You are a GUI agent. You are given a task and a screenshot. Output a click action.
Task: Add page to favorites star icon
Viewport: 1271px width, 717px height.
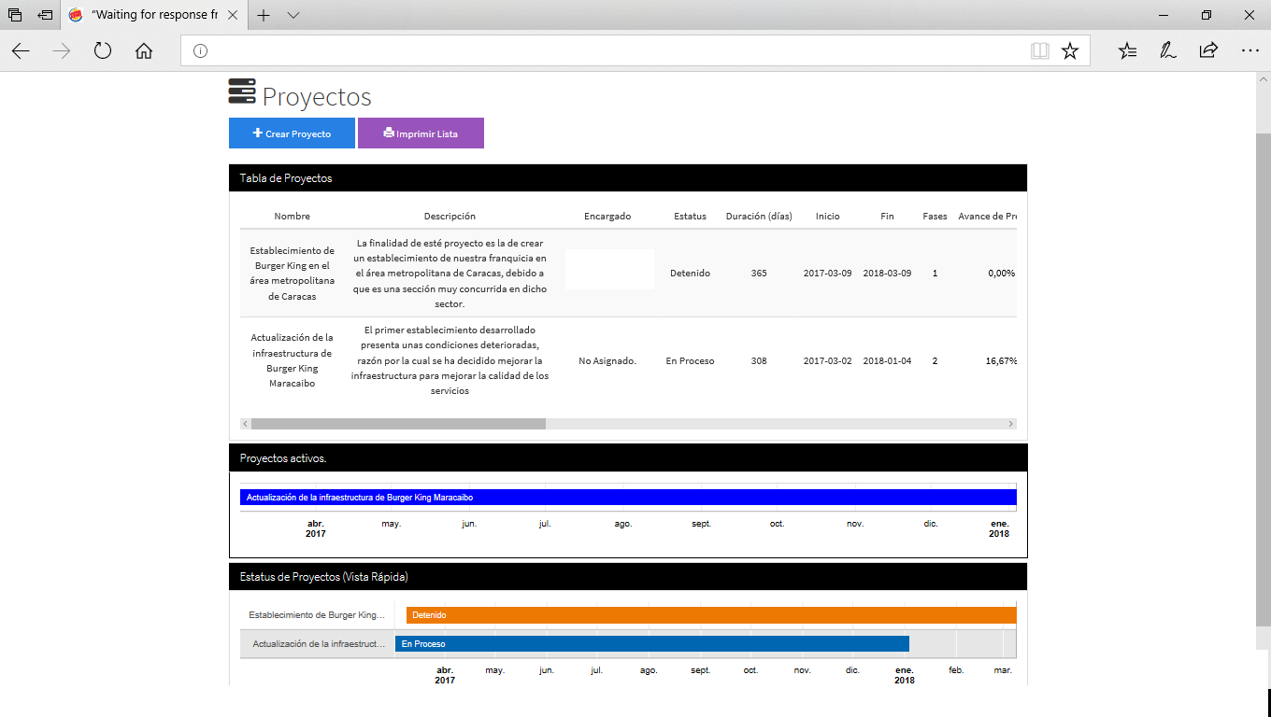[x=1070, y=50]
